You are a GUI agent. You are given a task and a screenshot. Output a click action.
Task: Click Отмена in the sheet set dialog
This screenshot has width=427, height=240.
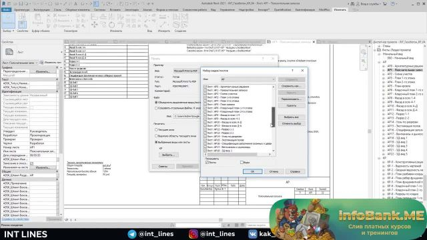coord(274,171)
